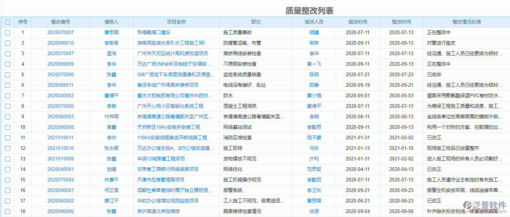510x217 pixels.
Task: Click the 指派时间 column header
Action: pyautogui.click(x=358, y=22)
